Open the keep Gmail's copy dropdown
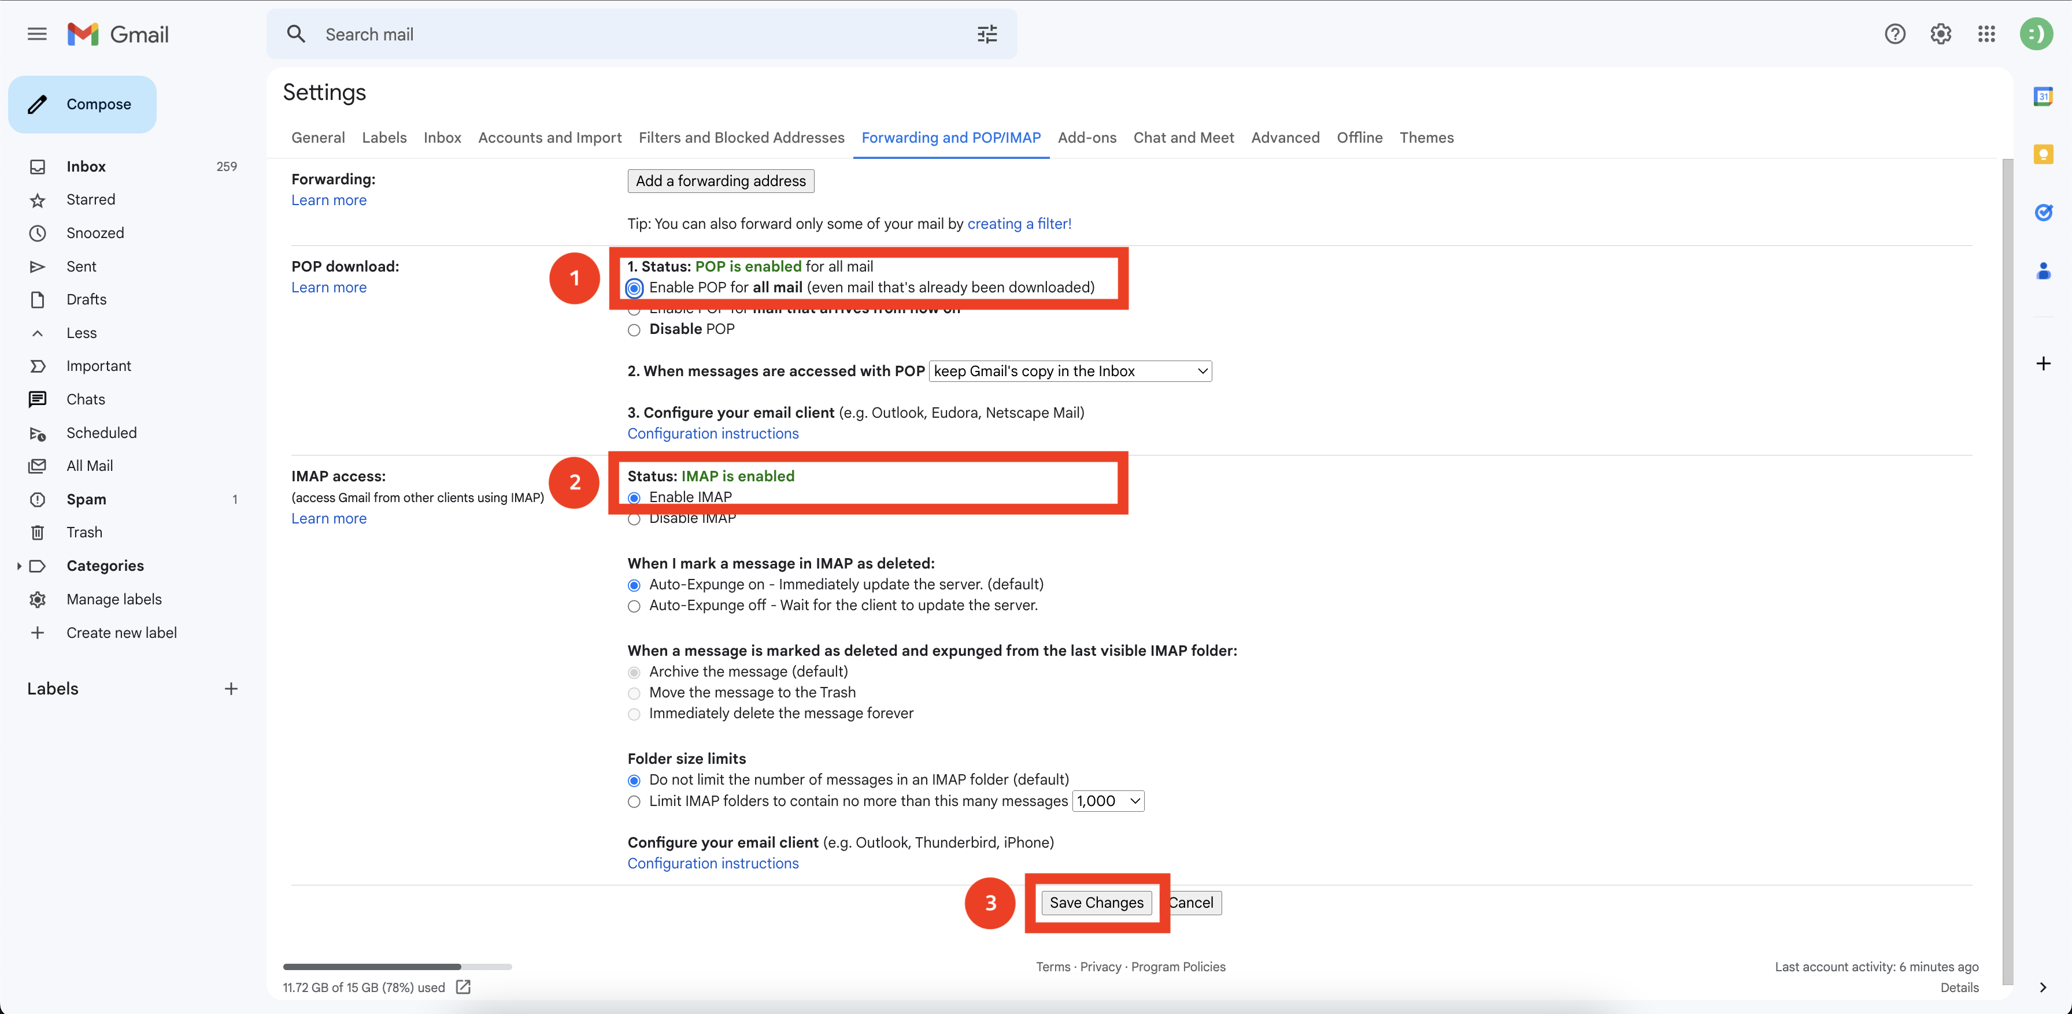 (1070, 371)
